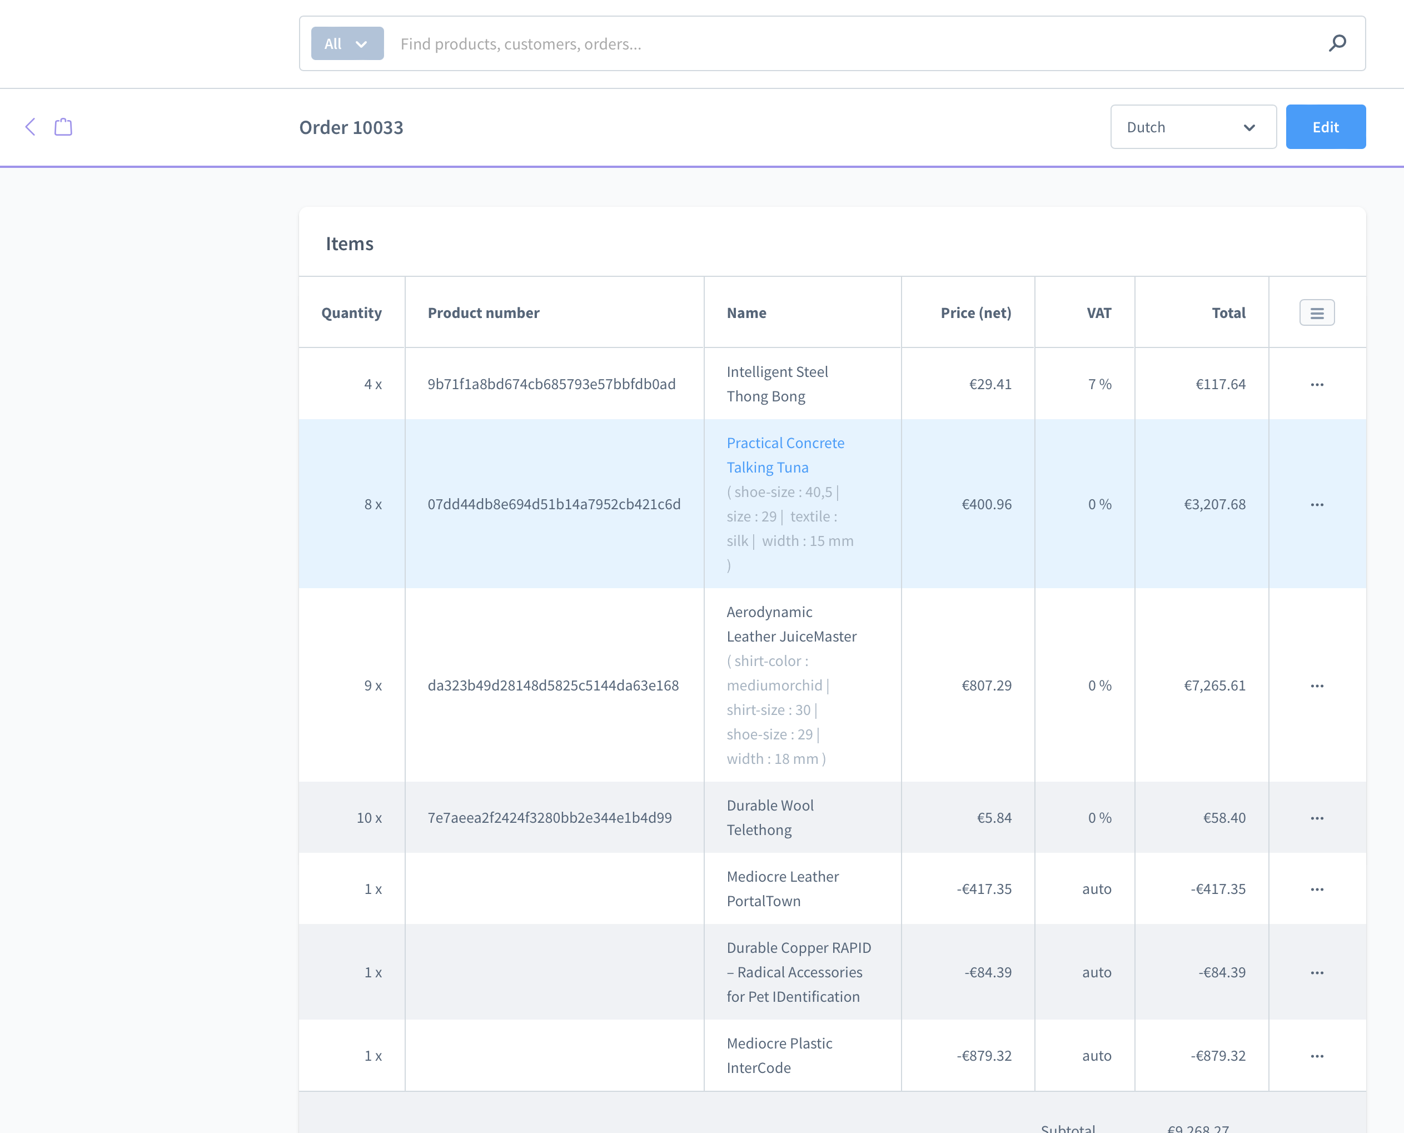The height and width of the screenshot is (1133, 1404).
Task: Open actions menu for Durable Copper RAPID row
Action: (1317, 973)
